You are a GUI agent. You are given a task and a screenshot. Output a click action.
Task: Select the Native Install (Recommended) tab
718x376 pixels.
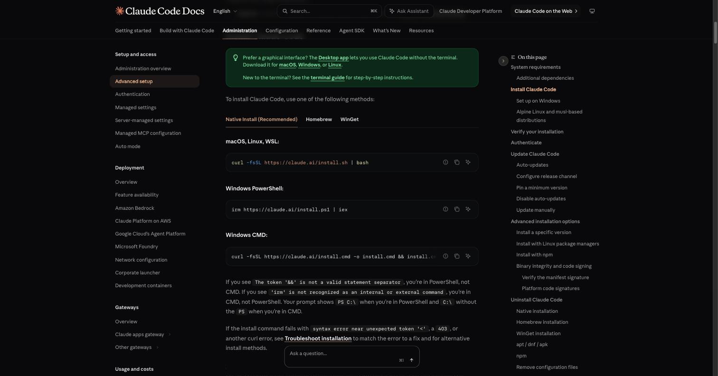(x=262, y=119)
